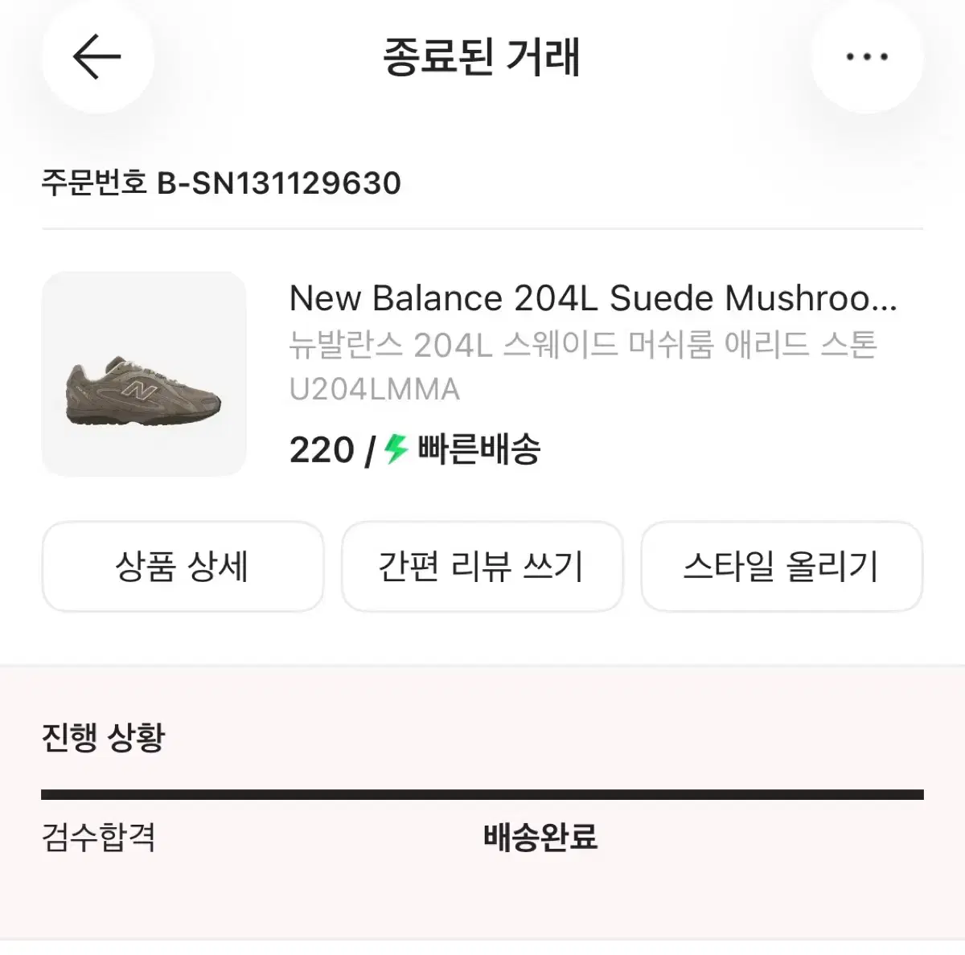Tap the 상품 상세 product detail button
This screenshot has height=955, width=965.
[183, 567]
